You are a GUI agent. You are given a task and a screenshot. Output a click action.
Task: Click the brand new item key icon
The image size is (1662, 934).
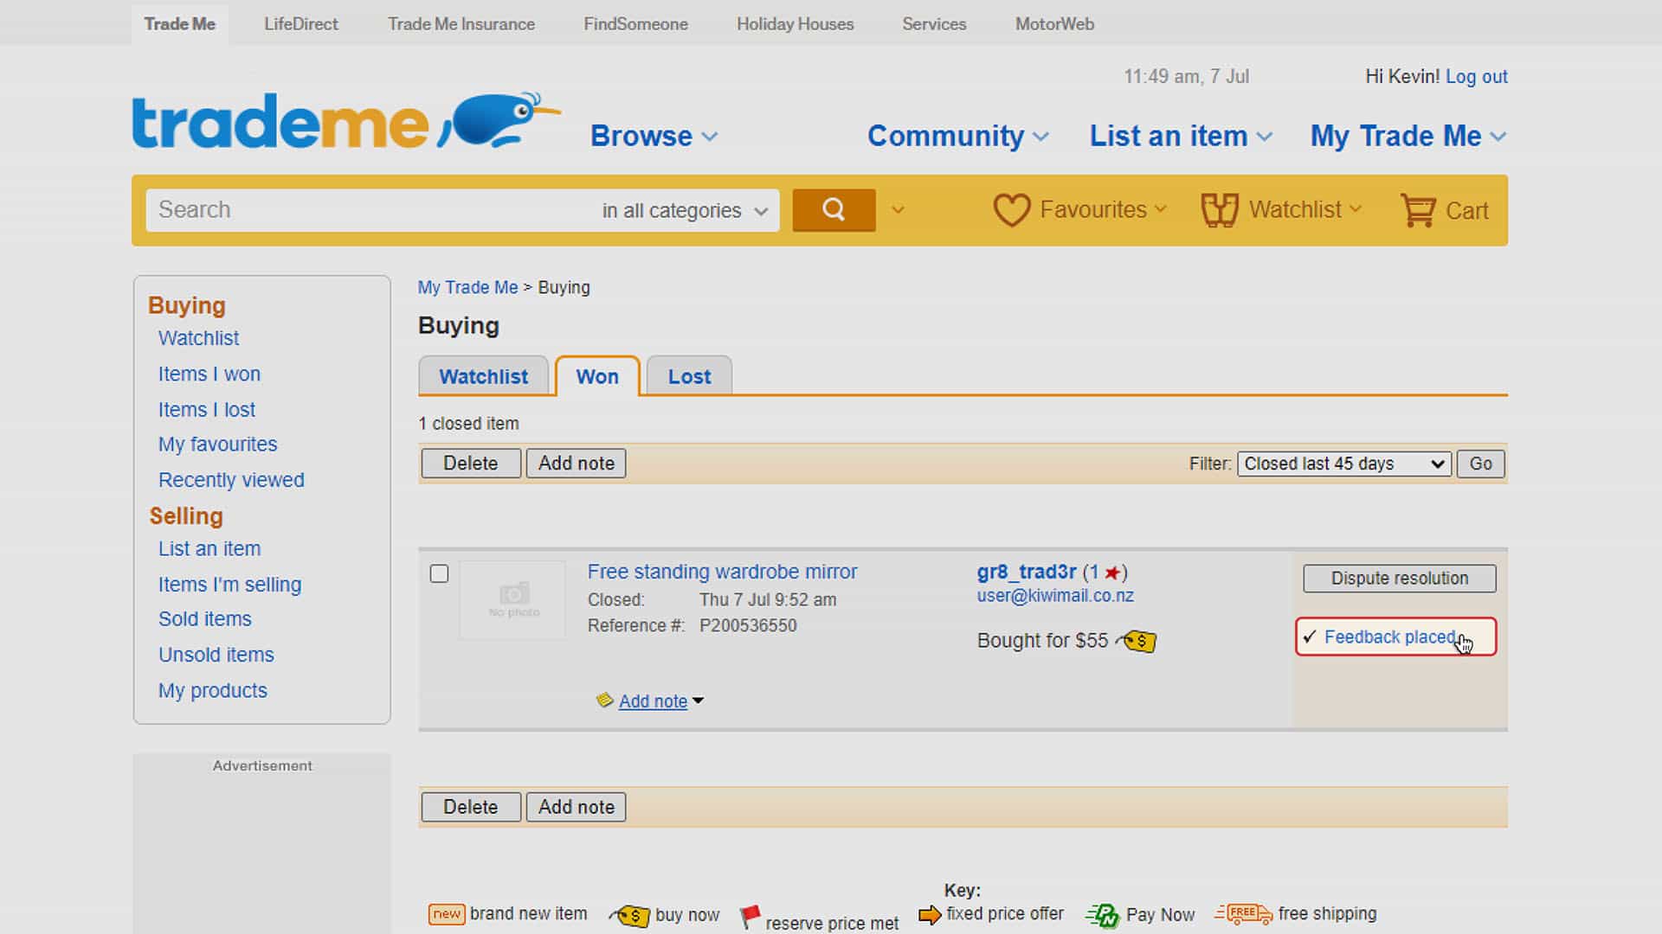tap(447, 914)
